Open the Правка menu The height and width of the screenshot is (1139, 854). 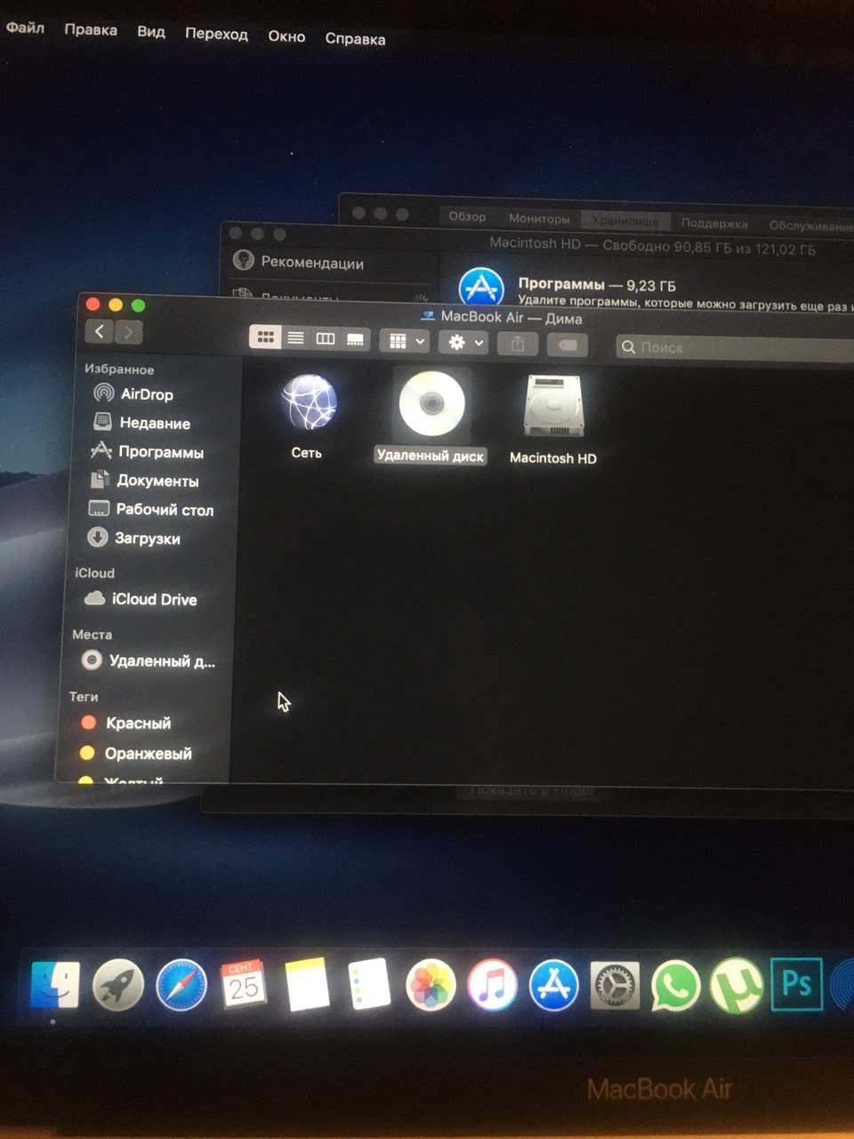[90, 29]
